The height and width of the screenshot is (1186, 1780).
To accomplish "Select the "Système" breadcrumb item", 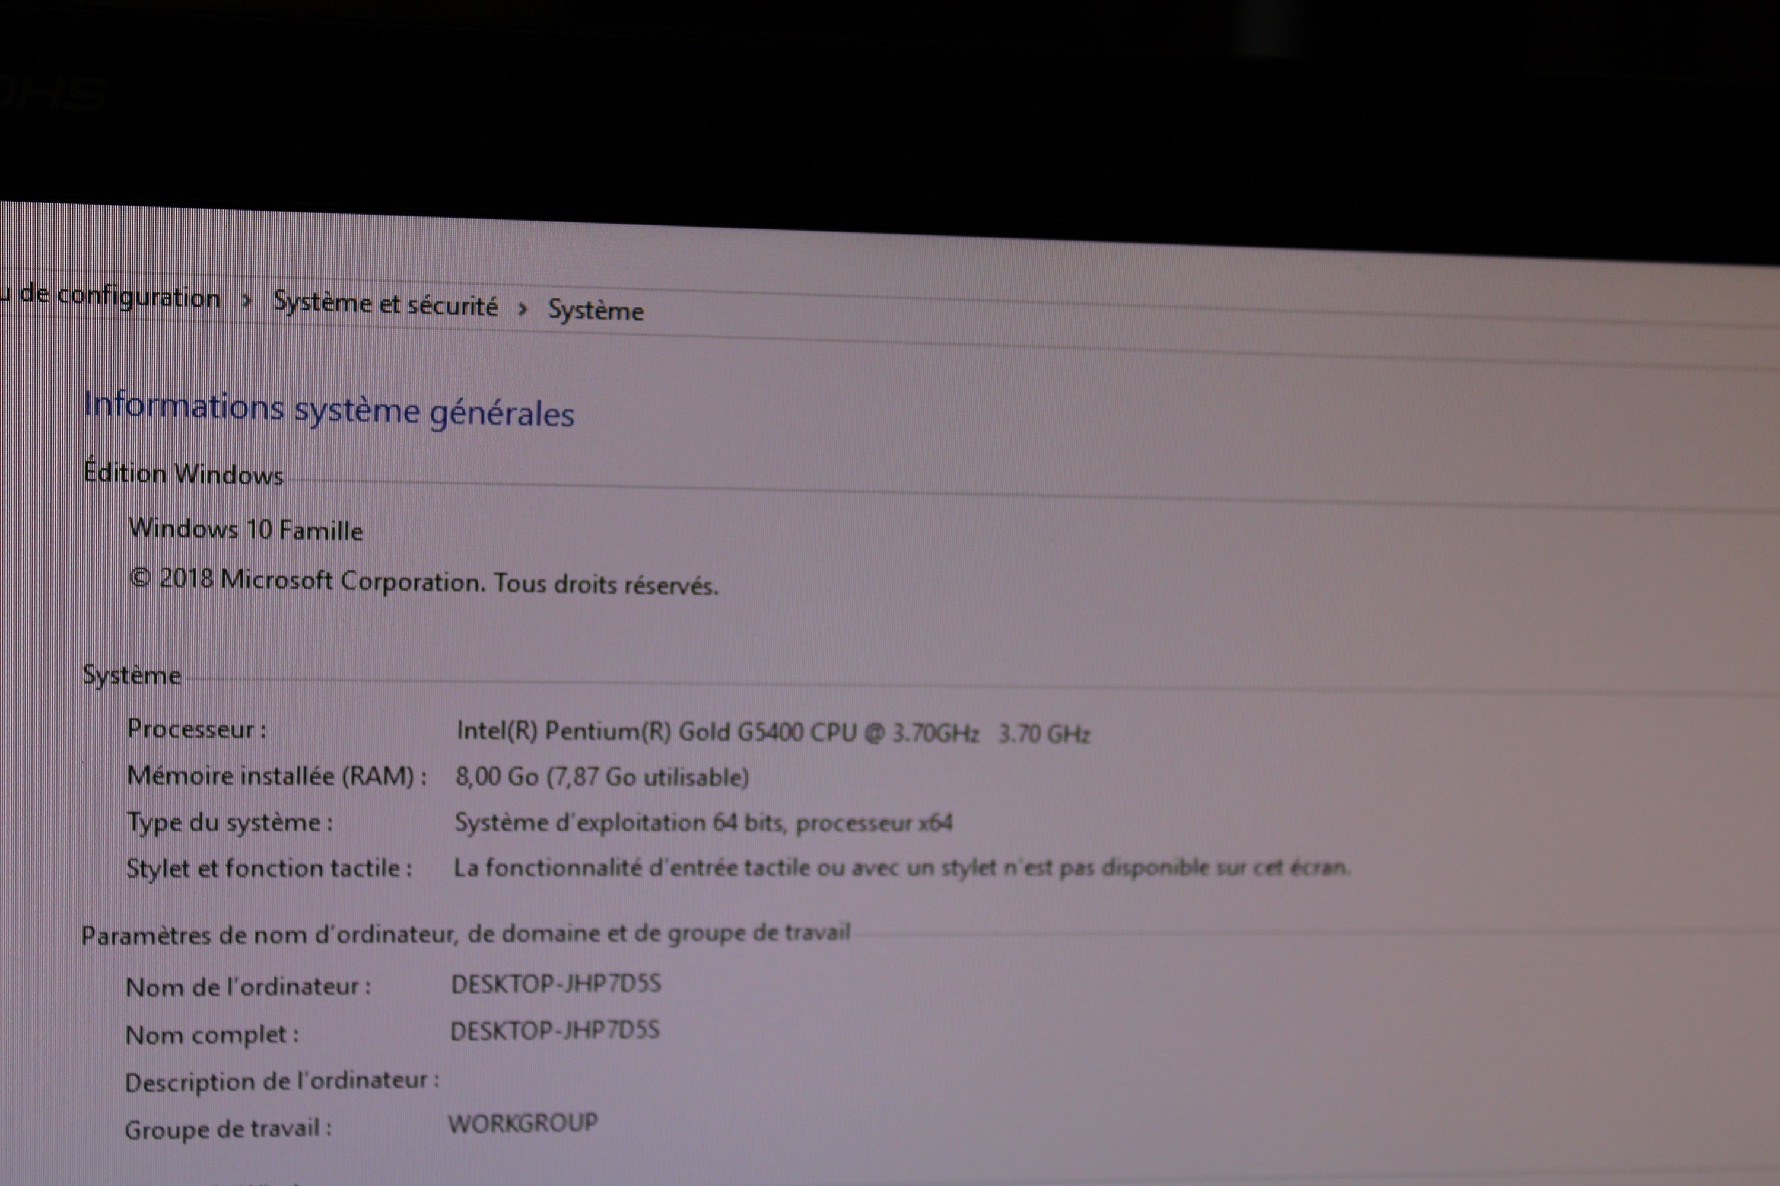I will tap(596, 310).
